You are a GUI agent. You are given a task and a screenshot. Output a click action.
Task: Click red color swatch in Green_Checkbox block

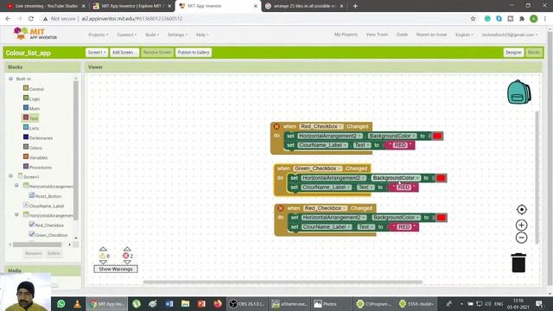click(441, 178)
